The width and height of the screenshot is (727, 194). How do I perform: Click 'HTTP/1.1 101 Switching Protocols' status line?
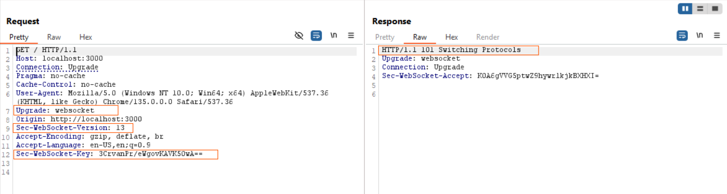coord(451,50)
